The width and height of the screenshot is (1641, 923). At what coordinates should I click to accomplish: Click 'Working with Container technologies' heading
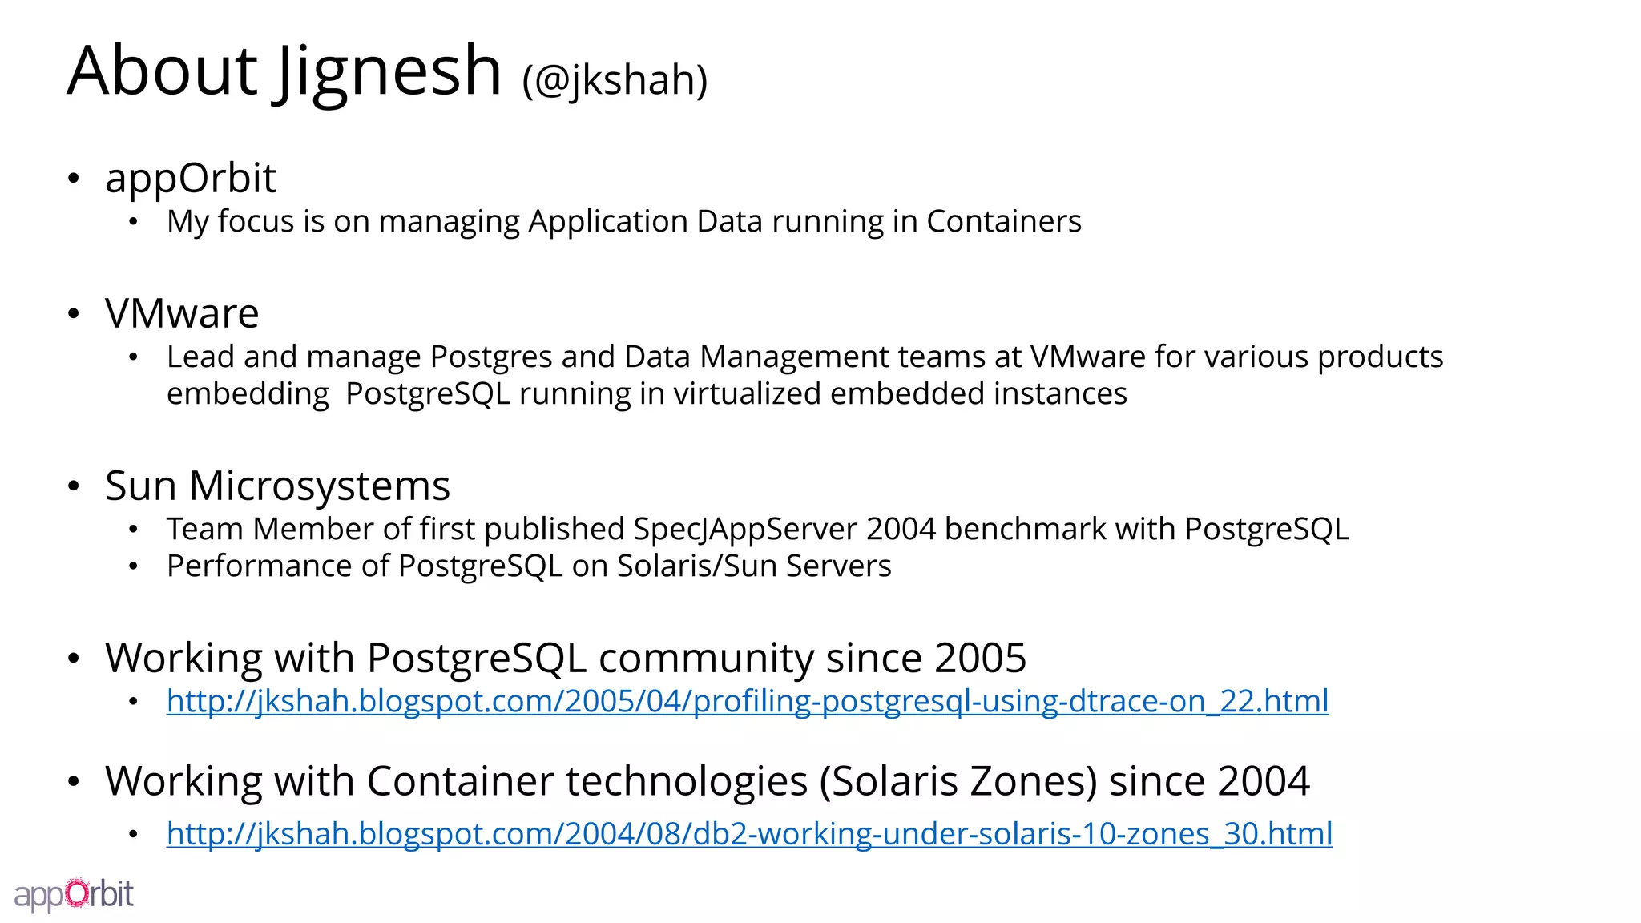pyautogui.click(x=707, y=781)
